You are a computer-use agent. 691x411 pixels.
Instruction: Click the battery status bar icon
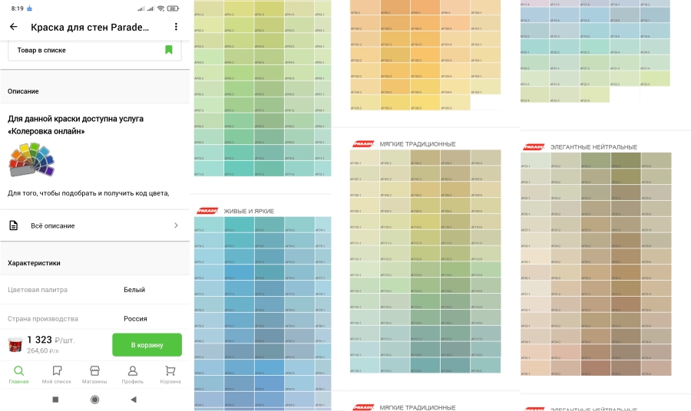174,8
